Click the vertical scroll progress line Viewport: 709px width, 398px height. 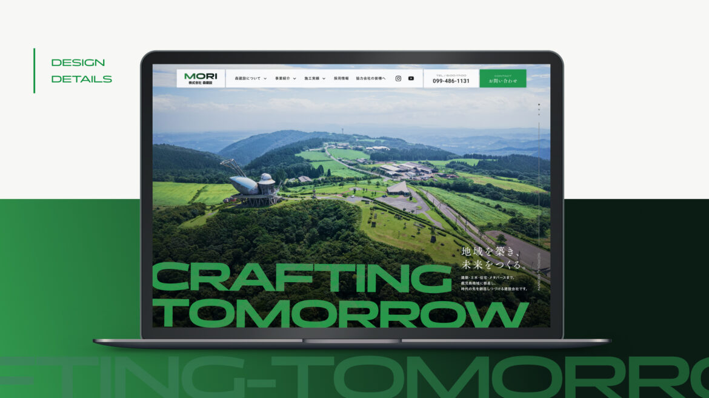pos(539,182)
